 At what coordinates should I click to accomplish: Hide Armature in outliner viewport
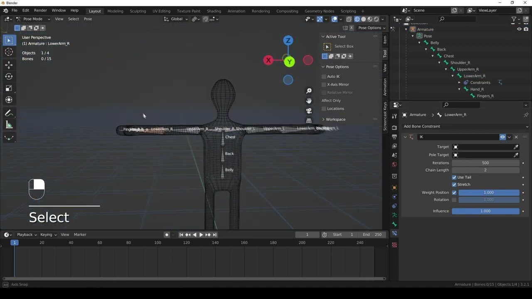[519, 29]
